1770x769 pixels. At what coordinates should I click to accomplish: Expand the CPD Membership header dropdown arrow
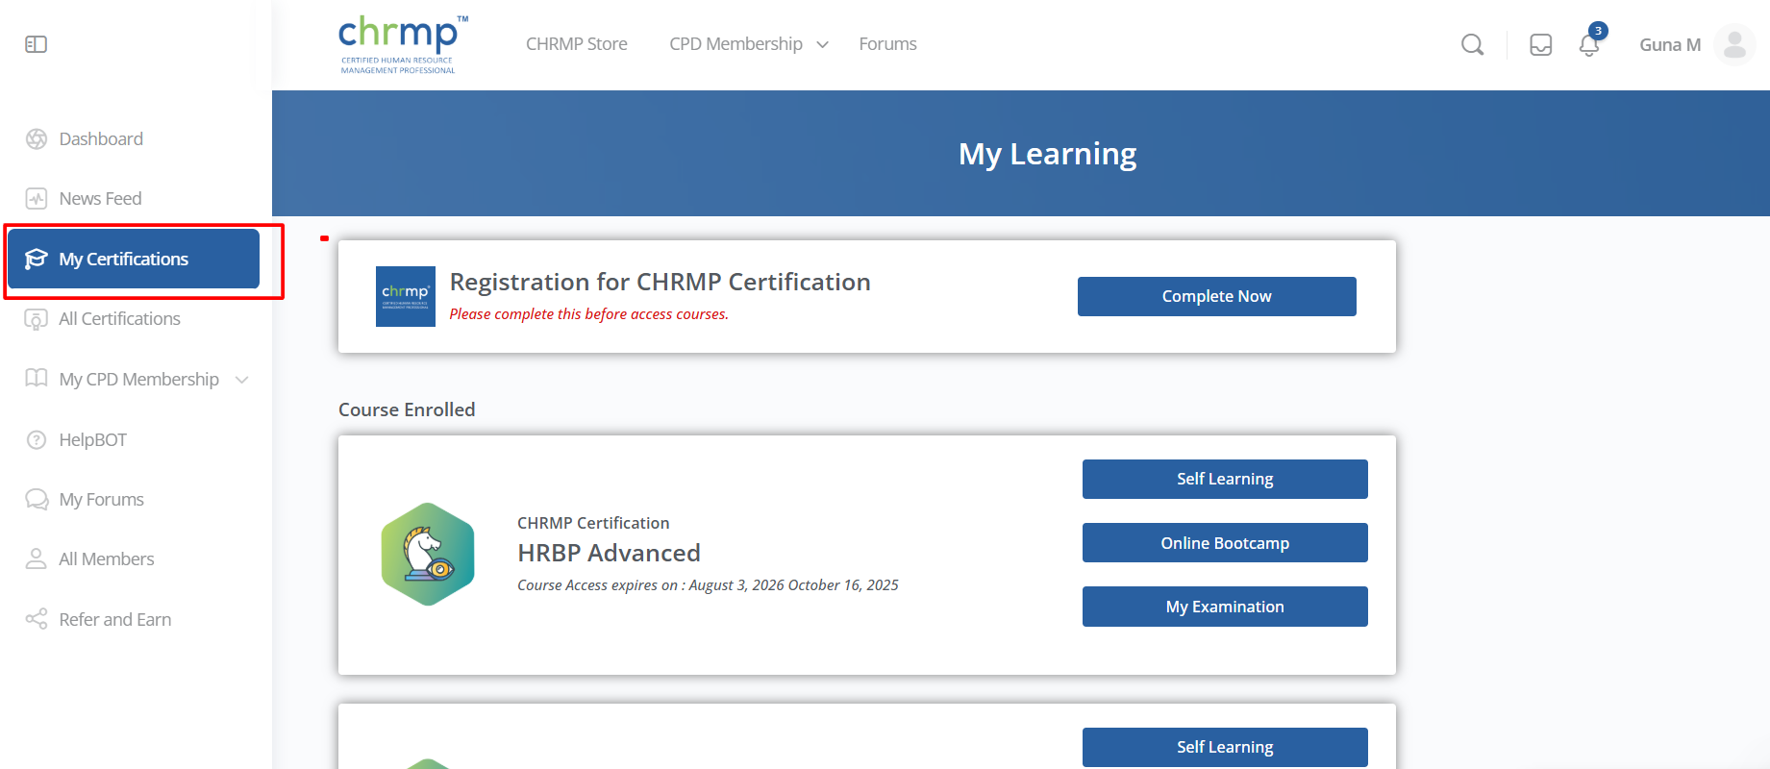coord(822,44)
